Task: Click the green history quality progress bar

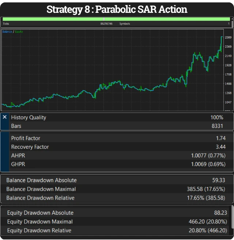Action: [116, 19]
